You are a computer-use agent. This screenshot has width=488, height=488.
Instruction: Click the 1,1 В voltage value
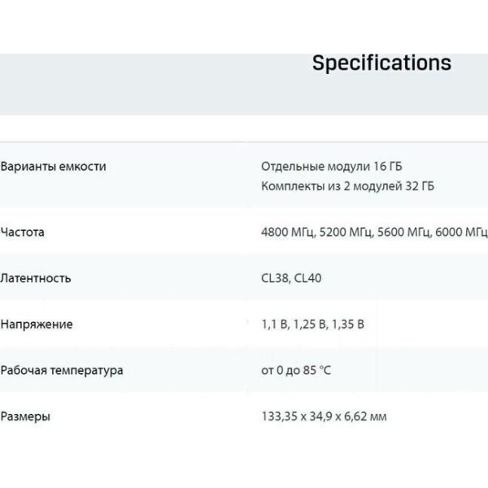coord(274,325)
